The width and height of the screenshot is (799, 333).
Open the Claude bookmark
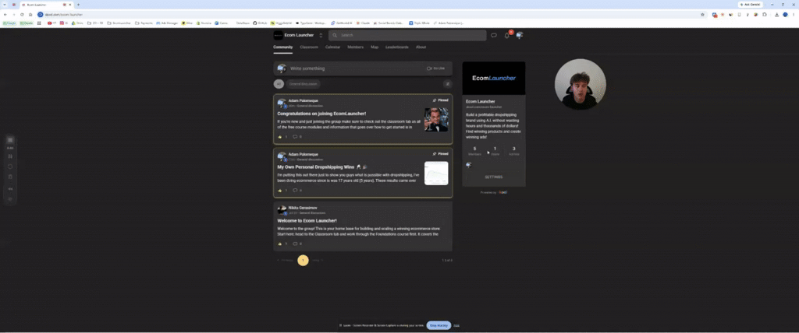(363, 23)
